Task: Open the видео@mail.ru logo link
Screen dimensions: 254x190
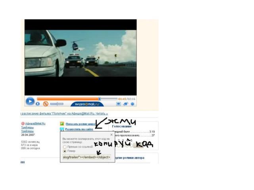Action: pyautogui.click(x=87, y=104)
